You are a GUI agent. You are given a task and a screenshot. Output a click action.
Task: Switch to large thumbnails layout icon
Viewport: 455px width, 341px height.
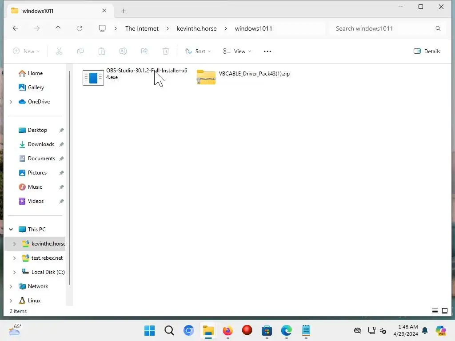444,311
